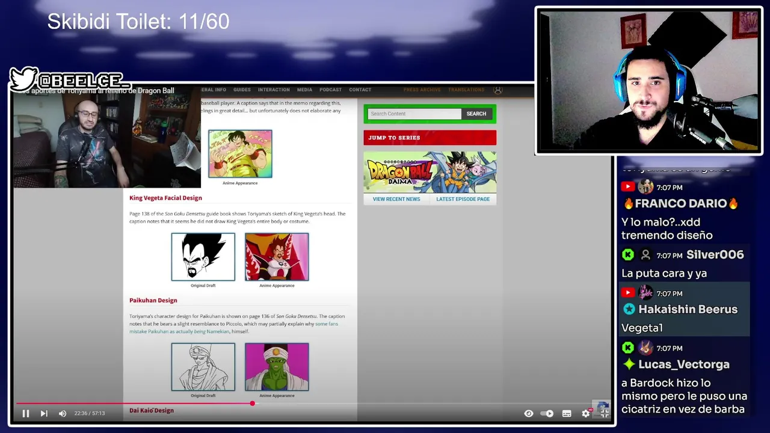Open the General Info menu
Image resolution: width=770 pixels, height=433 pixels.
point(214,90)
